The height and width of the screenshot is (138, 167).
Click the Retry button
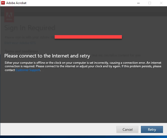click(152, 129)
